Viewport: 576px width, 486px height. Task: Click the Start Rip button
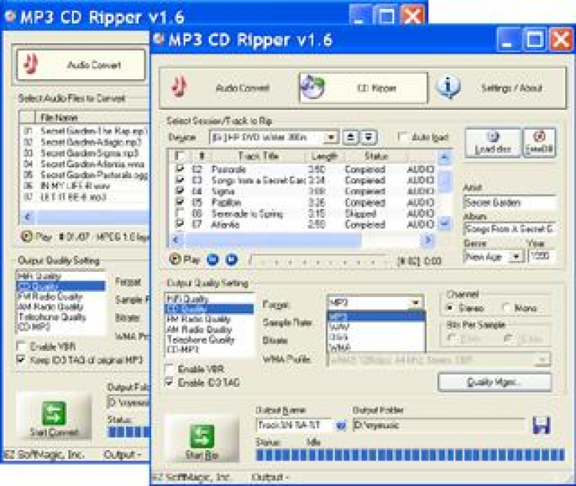[202, 439]
